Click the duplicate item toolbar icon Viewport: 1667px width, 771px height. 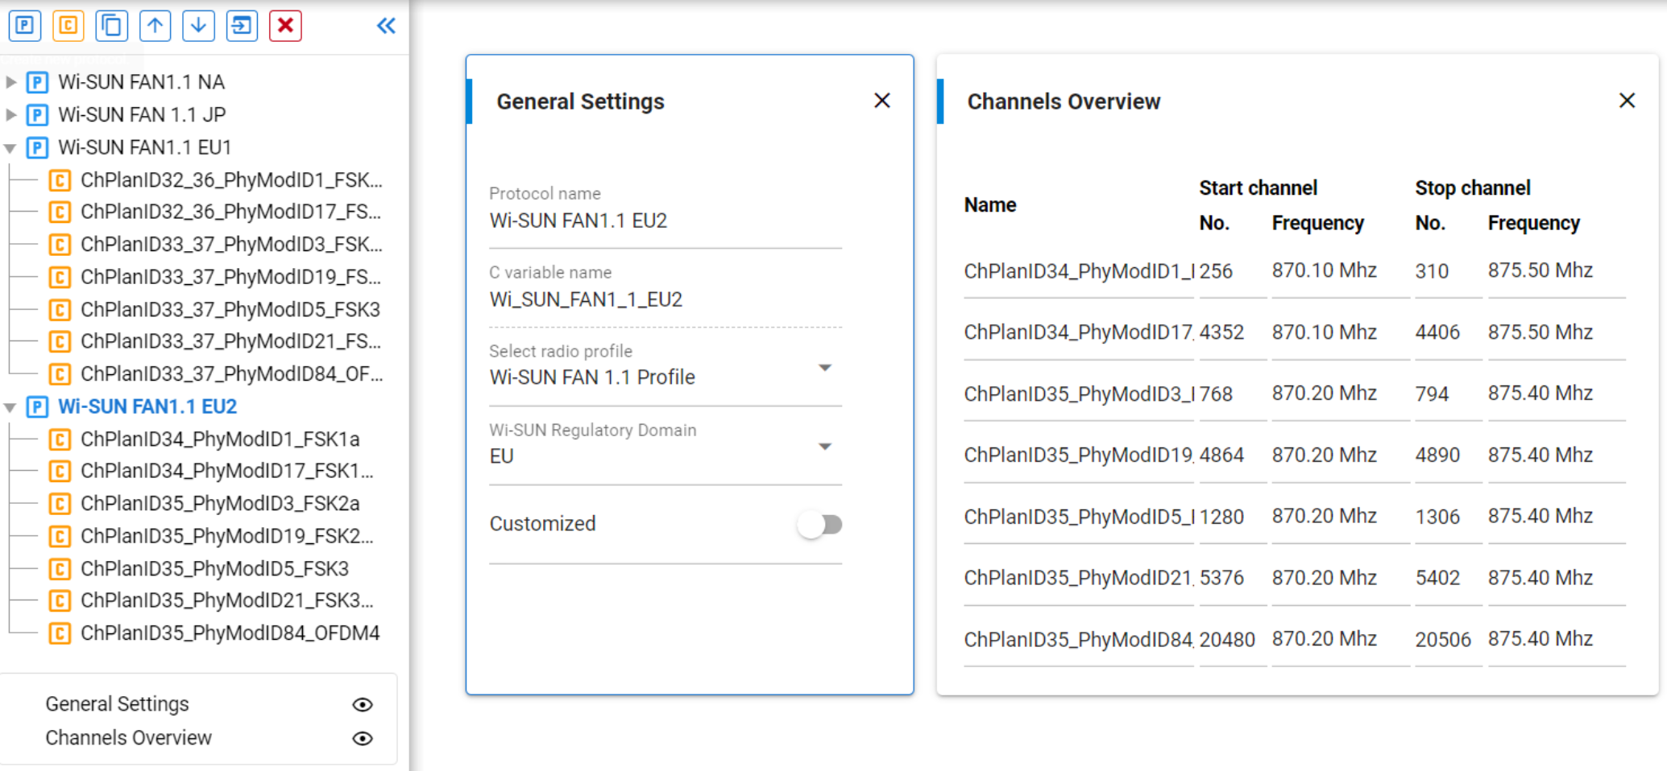tap(112, 26)
